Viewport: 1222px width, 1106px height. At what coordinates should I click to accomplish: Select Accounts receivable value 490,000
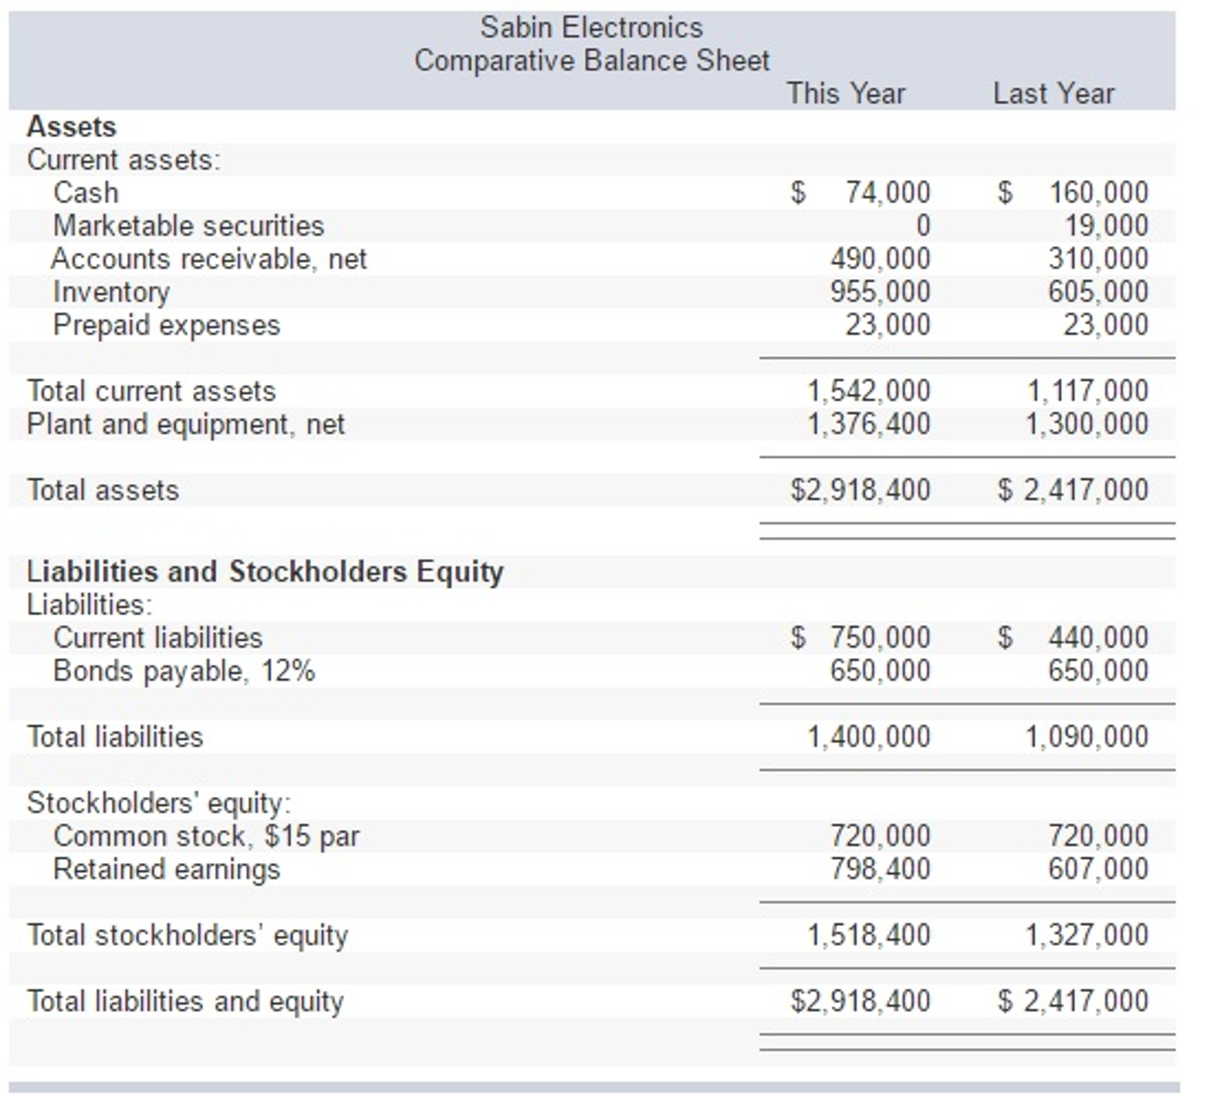[880, 259]
